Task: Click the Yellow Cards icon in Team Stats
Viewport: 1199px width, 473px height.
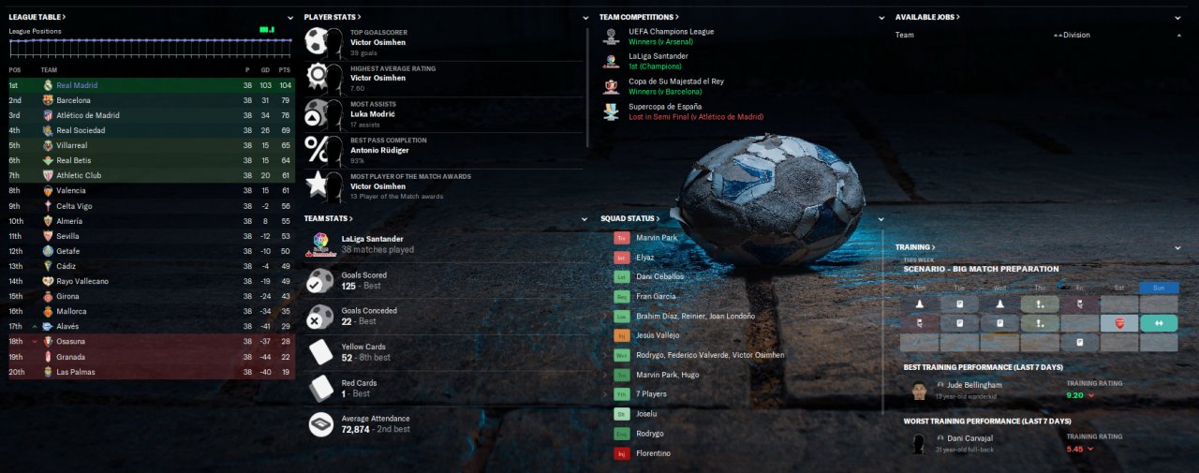Action: click(x=321, y=352)
